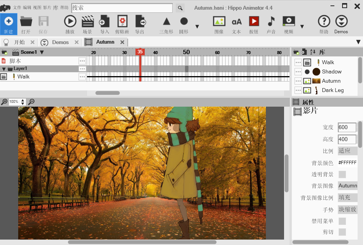The image size is (363, 245).
Task: Open the File (文件) menu
Action: click(x=17, y=8)
